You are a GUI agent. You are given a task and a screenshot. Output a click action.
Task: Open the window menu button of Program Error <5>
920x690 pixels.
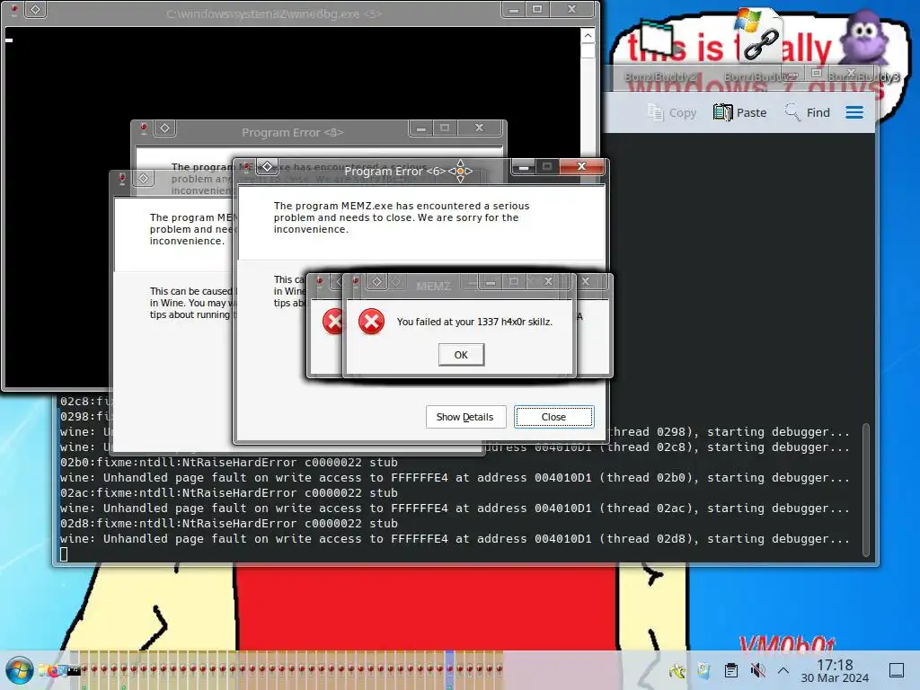pos(165,128)
